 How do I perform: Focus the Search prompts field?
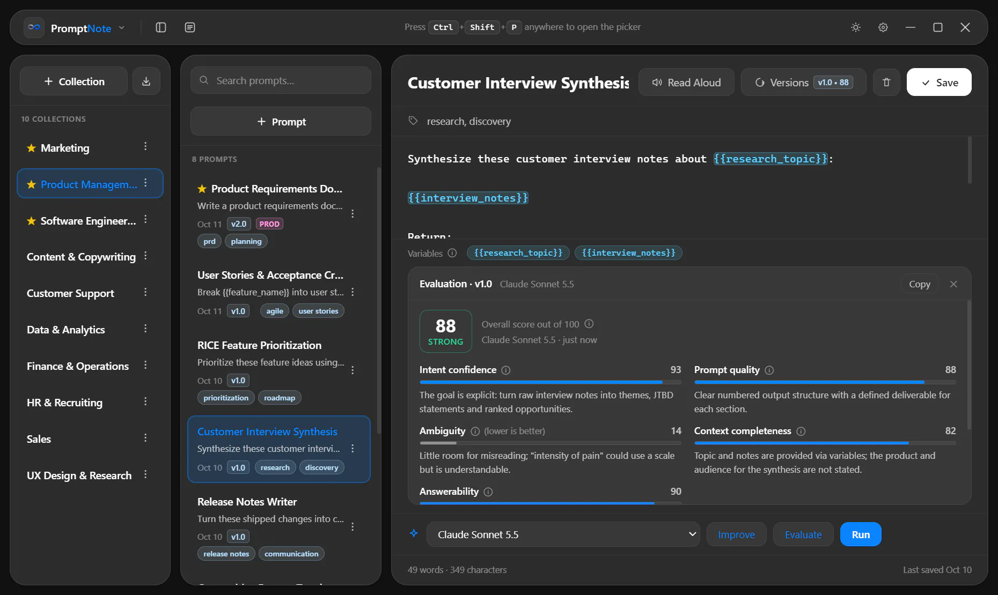pyautogui.click(x=281, y=80)
